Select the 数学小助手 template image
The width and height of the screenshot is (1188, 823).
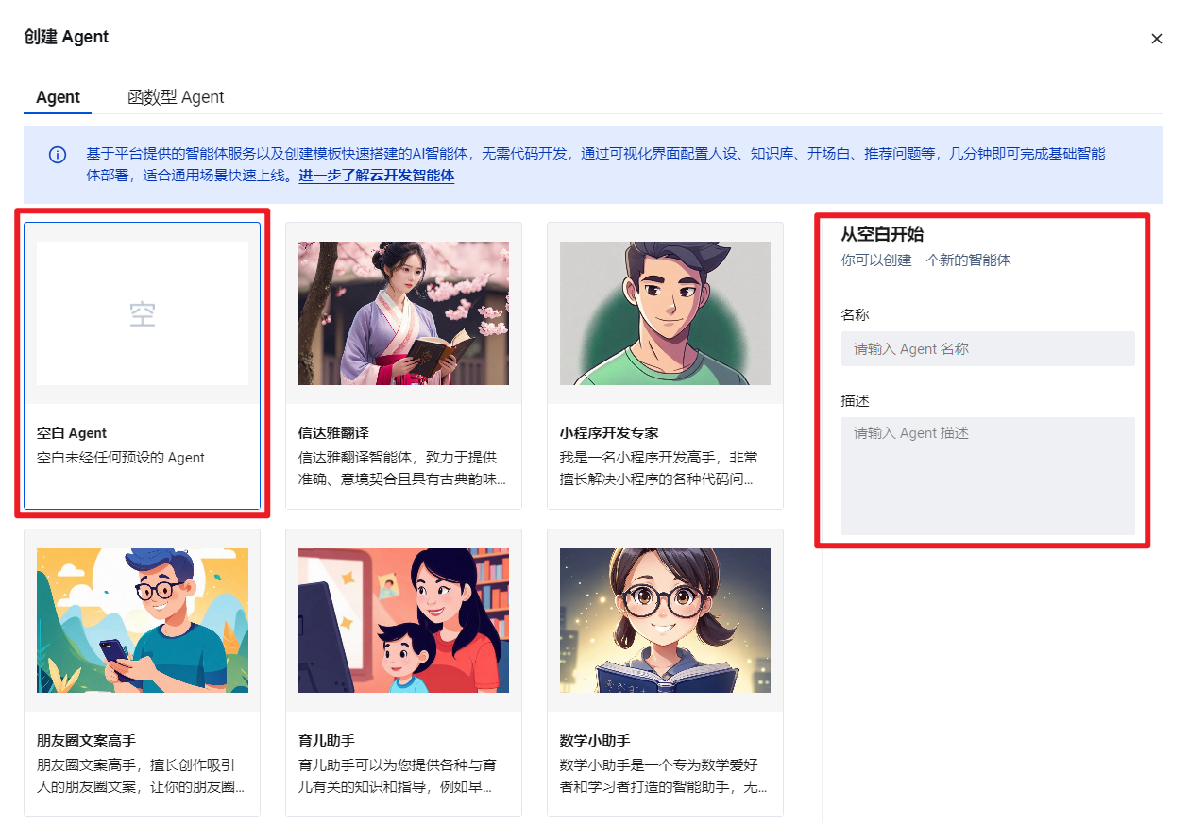click(665, 620)
